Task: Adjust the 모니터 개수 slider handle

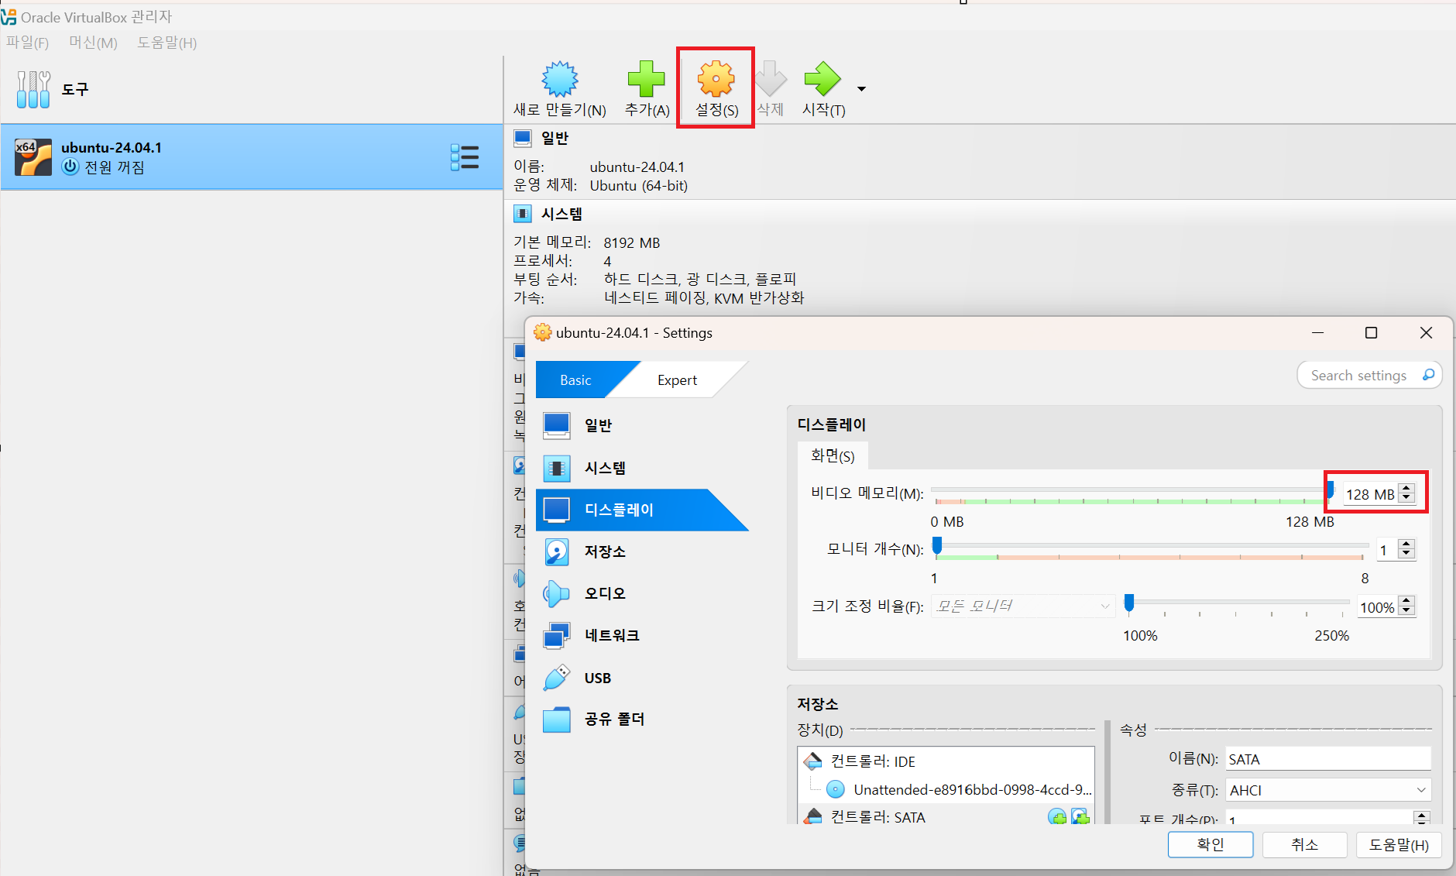Action: click(x=937, y=546)
